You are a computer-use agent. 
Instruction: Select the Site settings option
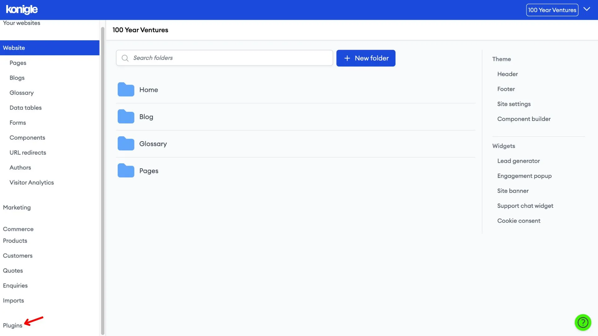(x=514, y=104)
